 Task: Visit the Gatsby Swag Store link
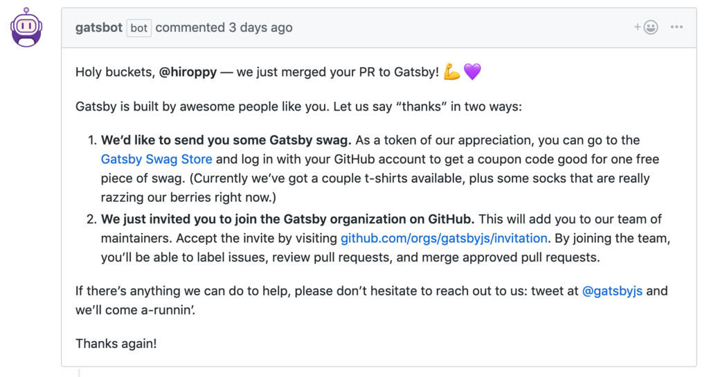(x=156, y=159)
